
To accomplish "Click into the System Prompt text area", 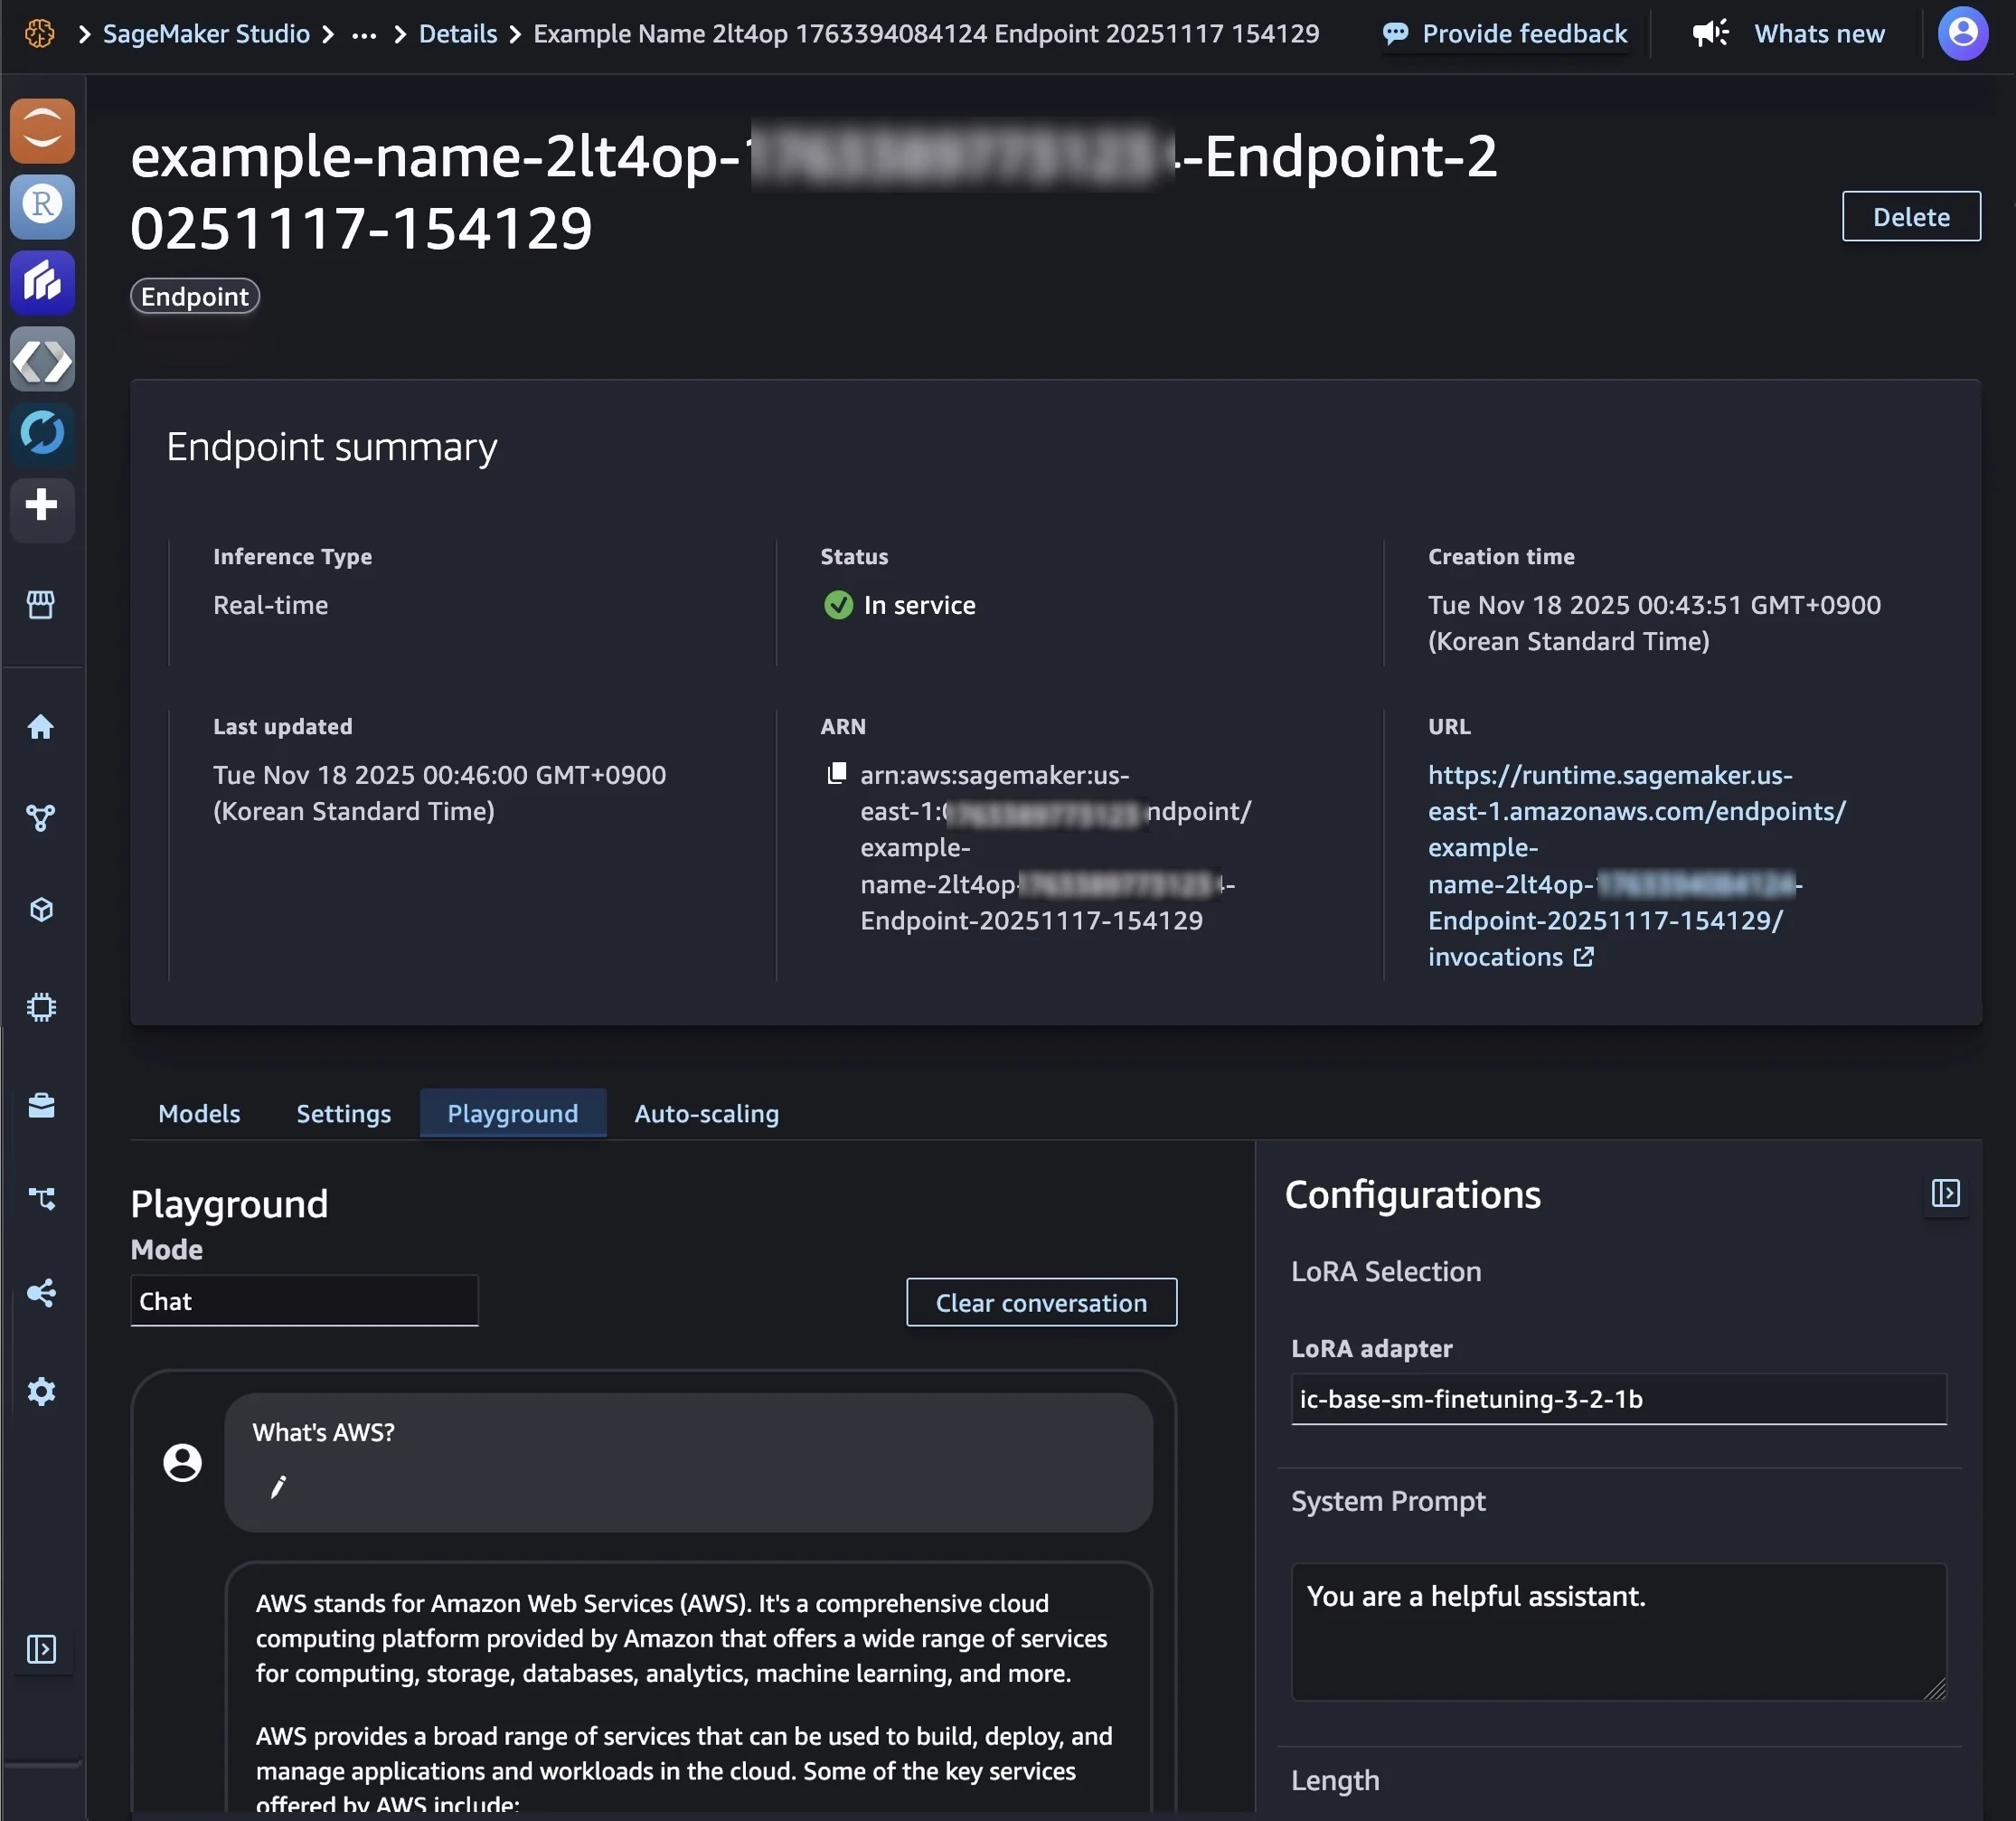I will coord(1618,1631).
